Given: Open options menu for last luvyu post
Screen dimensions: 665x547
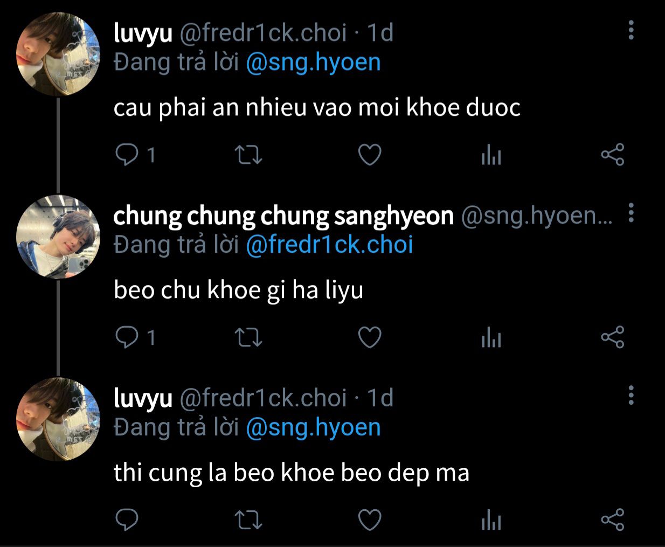Looking at the screenshot, I should point(631,396).
